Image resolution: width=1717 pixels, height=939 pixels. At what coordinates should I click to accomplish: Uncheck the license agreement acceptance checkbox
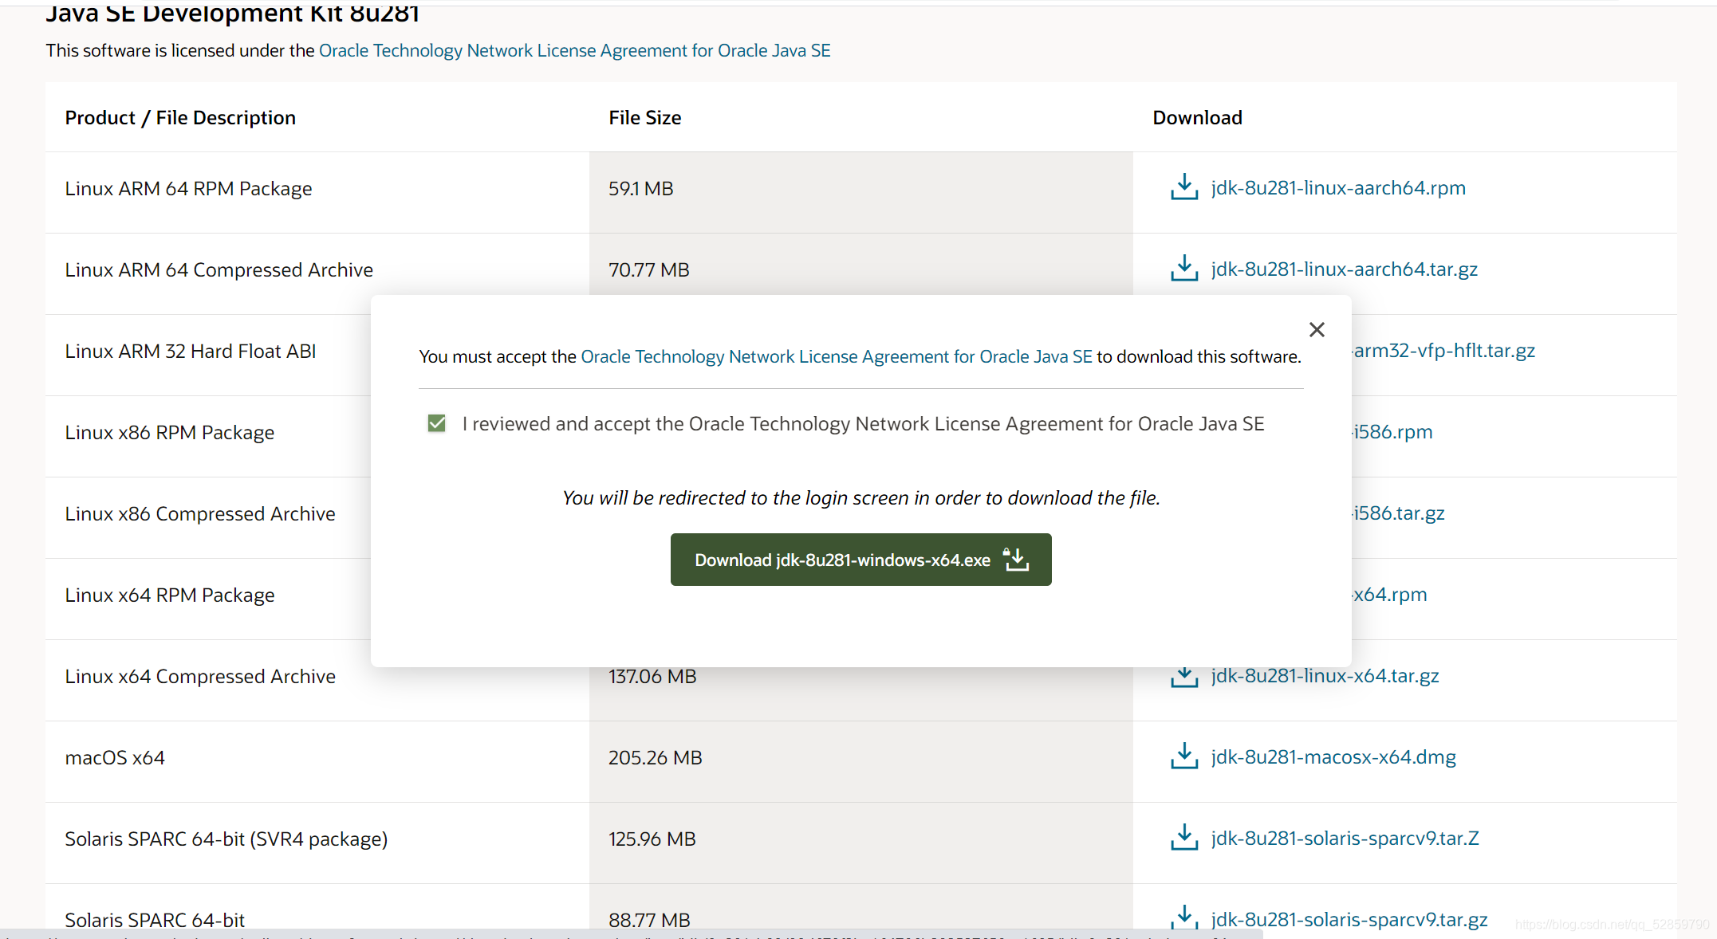[x=436, y=423]
